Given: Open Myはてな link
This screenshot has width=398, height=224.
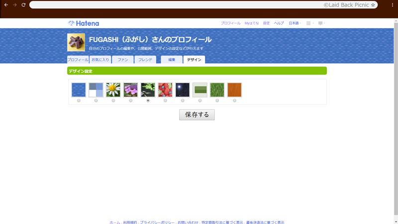Looking at the screenshot, I should (252, 23).
